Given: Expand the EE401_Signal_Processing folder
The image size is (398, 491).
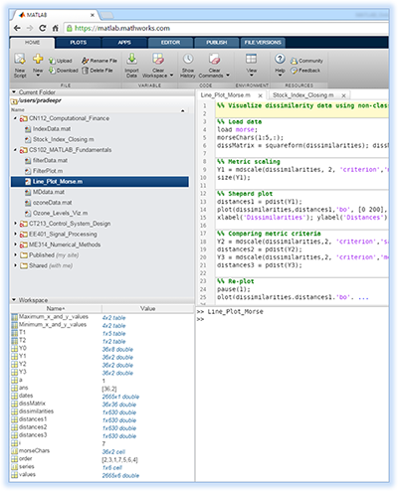Looking at the screenshot, I should 15,235.
